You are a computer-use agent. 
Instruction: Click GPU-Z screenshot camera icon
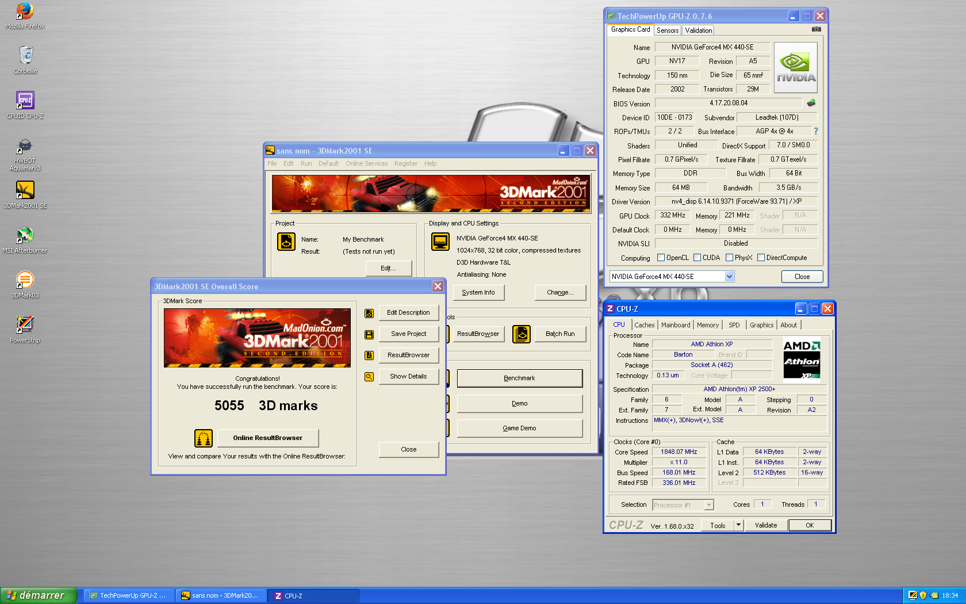(816, 29)
